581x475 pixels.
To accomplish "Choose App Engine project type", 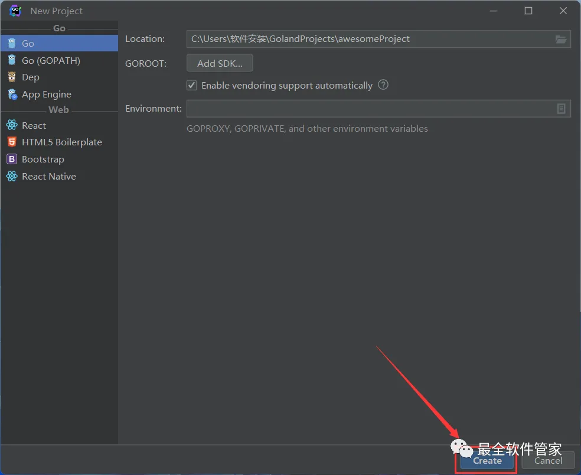I will coord(59,94).
